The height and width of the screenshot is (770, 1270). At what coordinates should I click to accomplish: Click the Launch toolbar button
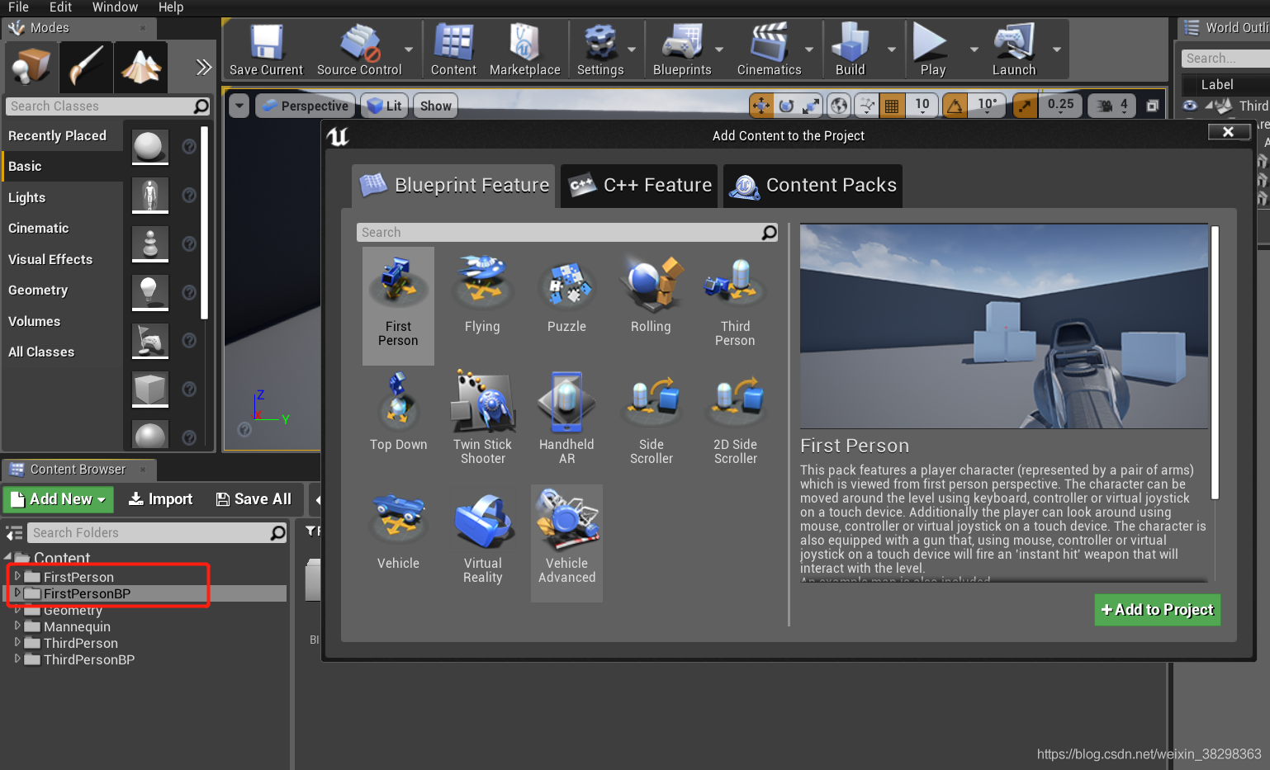point(1013,50)
